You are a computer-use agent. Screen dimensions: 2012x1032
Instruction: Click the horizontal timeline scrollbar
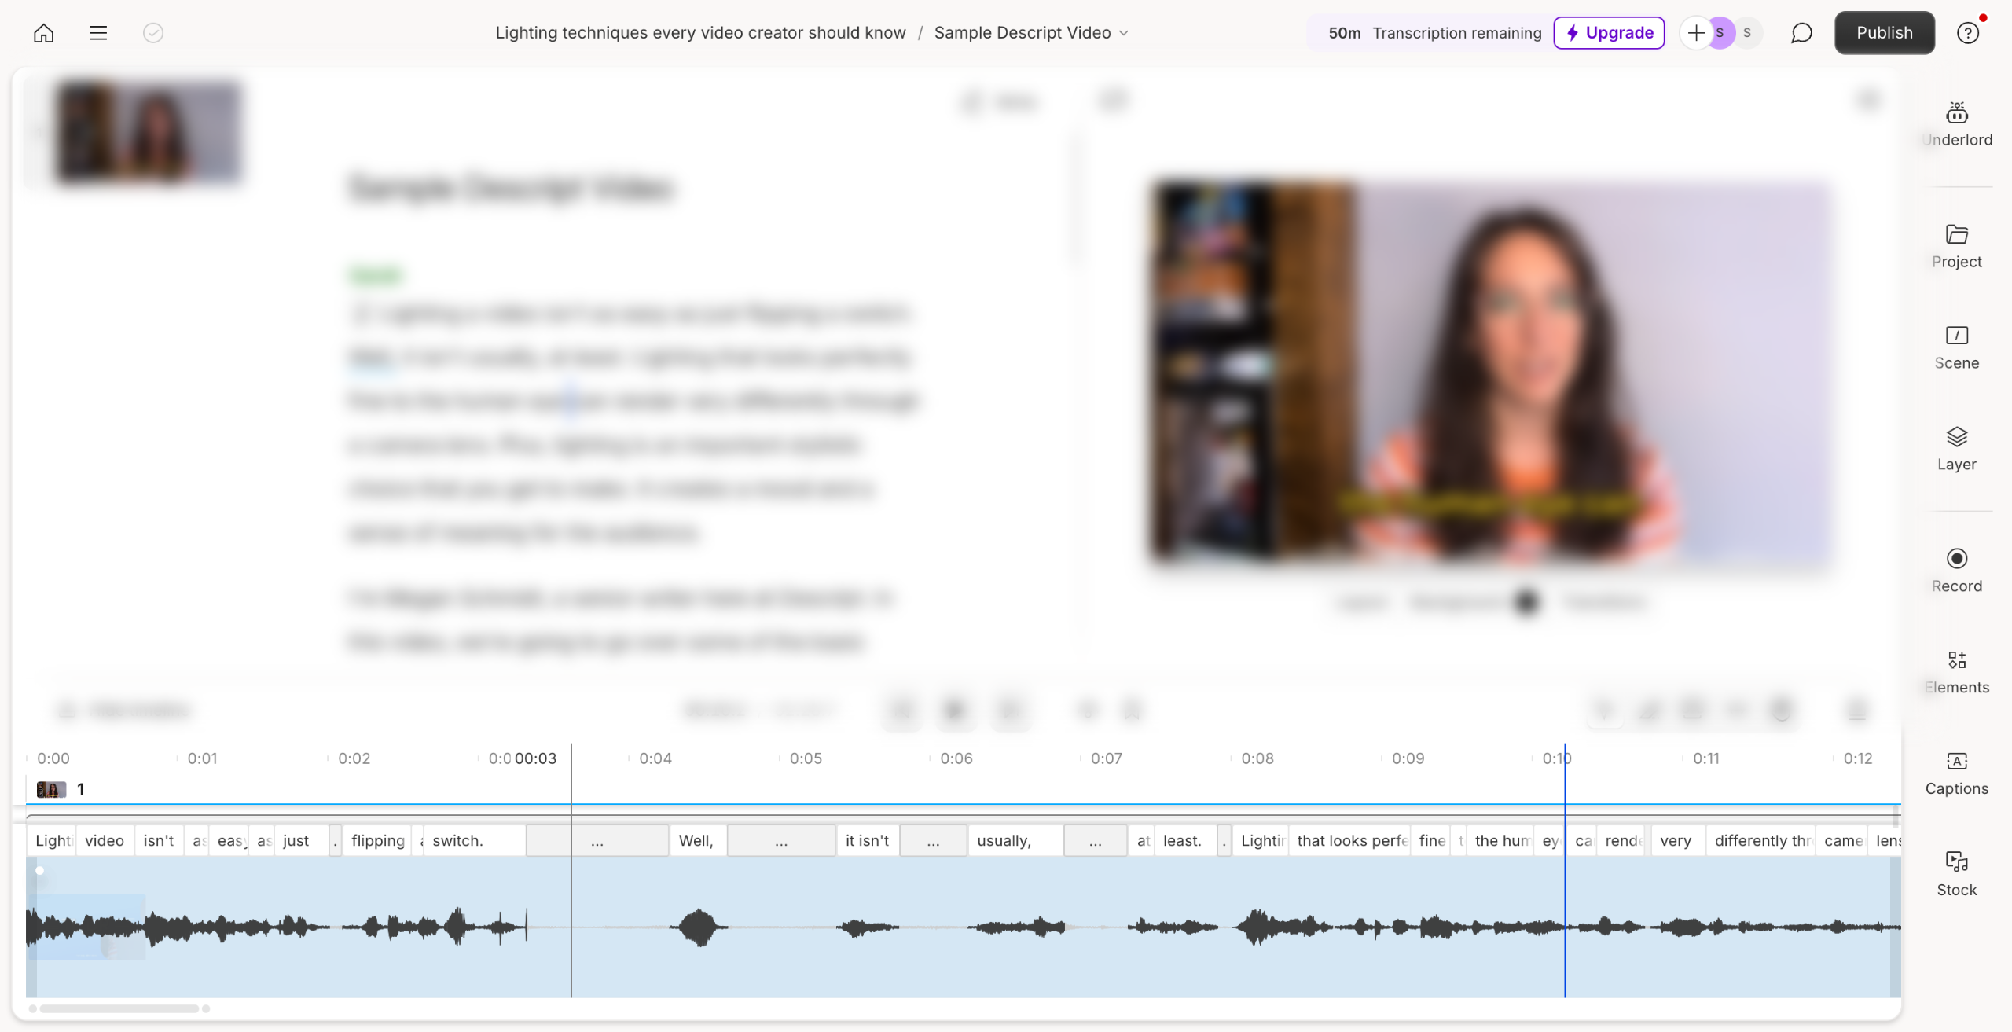tap(119, 1008)
